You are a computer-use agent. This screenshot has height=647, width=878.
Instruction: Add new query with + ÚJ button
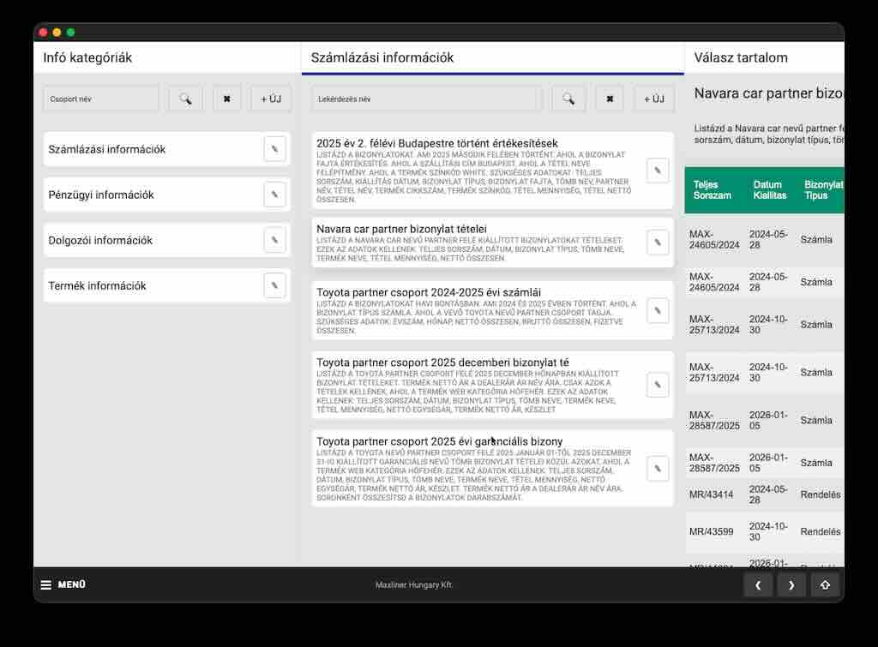tap(653, 99)
